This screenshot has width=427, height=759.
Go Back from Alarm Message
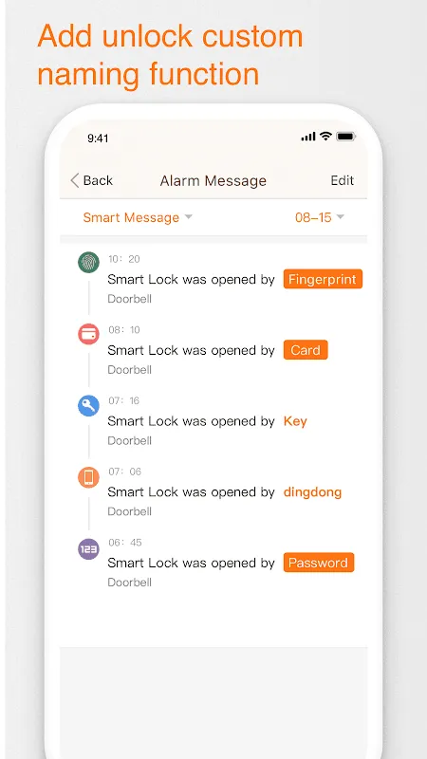point(91,180)
